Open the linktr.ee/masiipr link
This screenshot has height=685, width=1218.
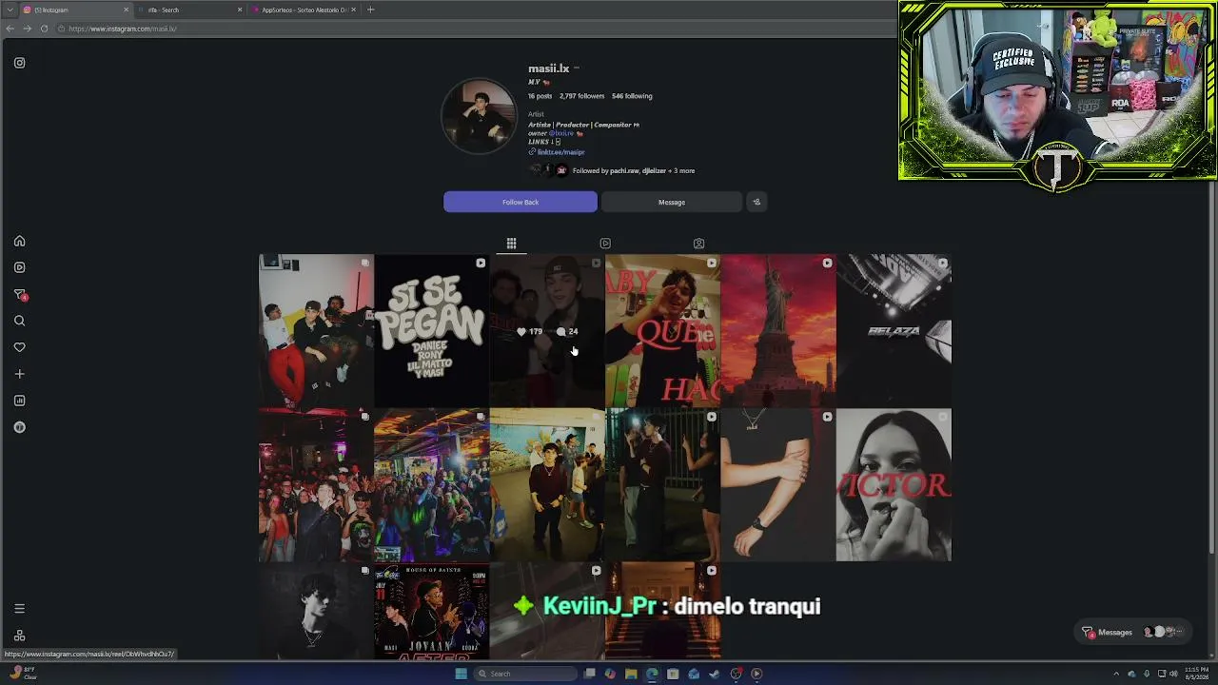click(560, 152)
